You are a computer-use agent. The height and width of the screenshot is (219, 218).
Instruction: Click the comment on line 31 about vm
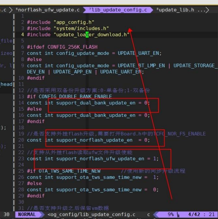click(68, 208)
